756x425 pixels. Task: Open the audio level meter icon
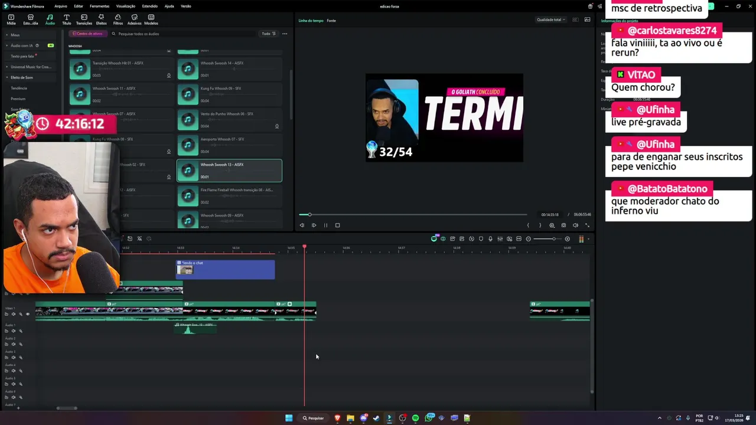581,238
